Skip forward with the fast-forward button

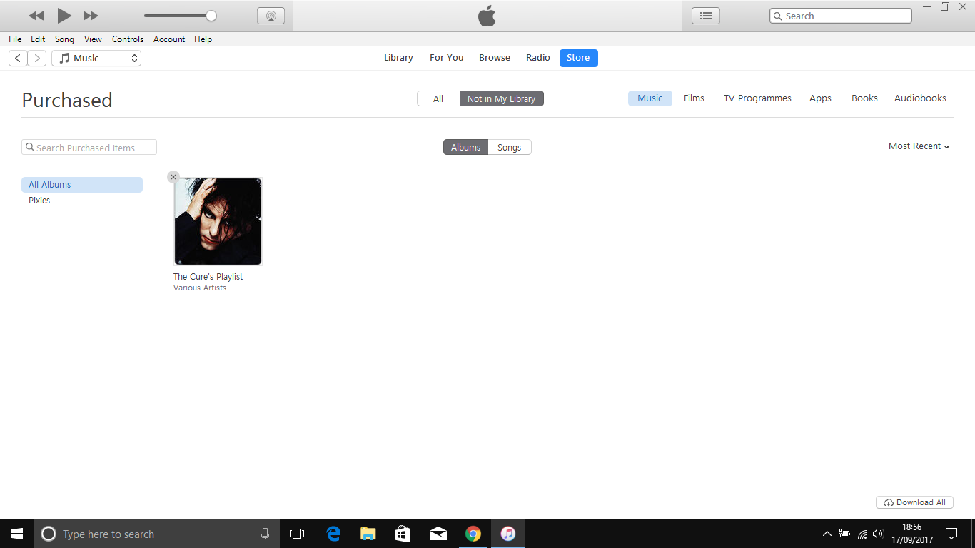tap(91, 16)
